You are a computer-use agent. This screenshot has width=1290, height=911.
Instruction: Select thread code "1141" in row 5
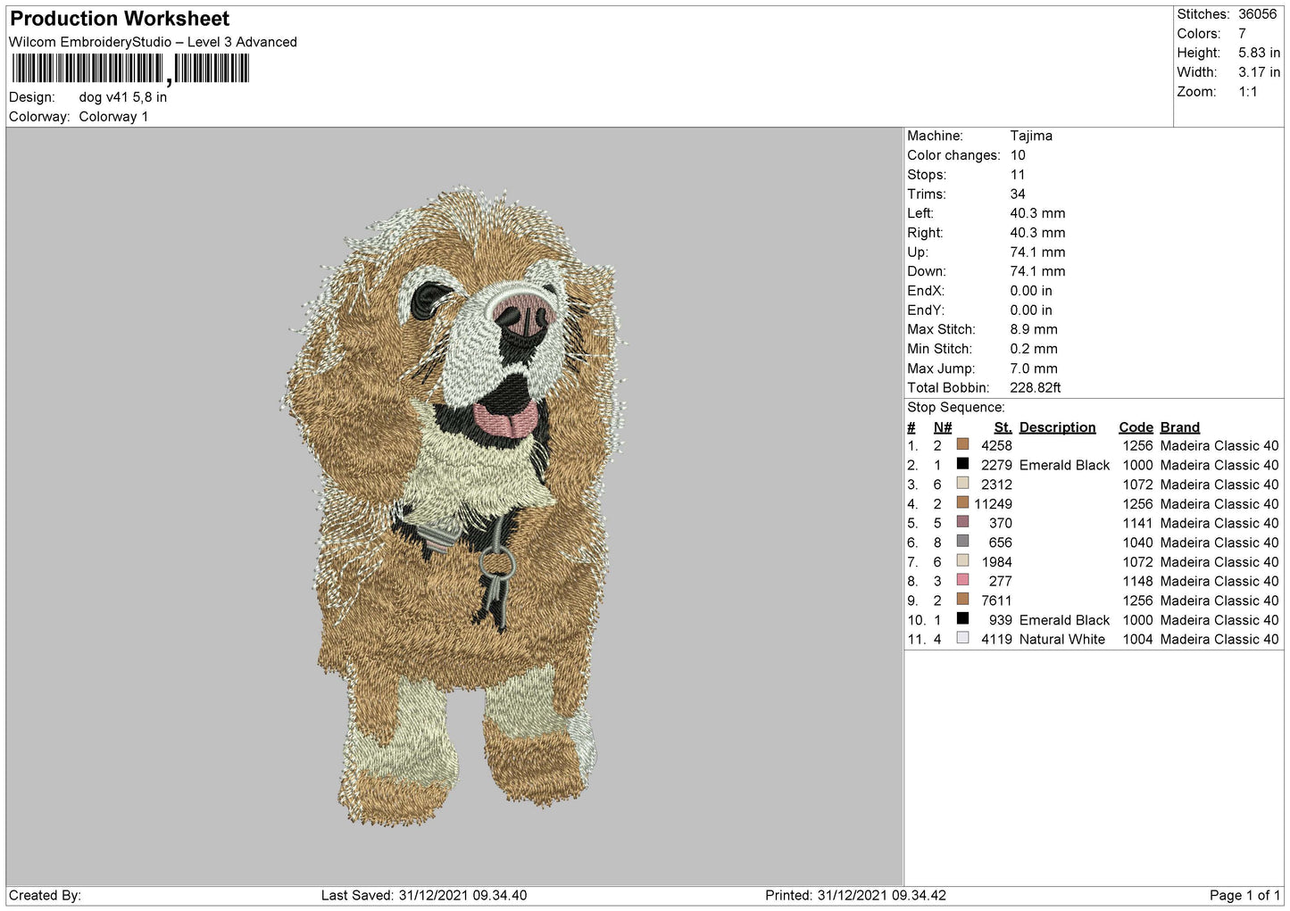1137,524
